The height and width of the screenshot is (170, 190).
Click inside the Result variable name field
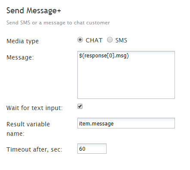pos(126,123)
